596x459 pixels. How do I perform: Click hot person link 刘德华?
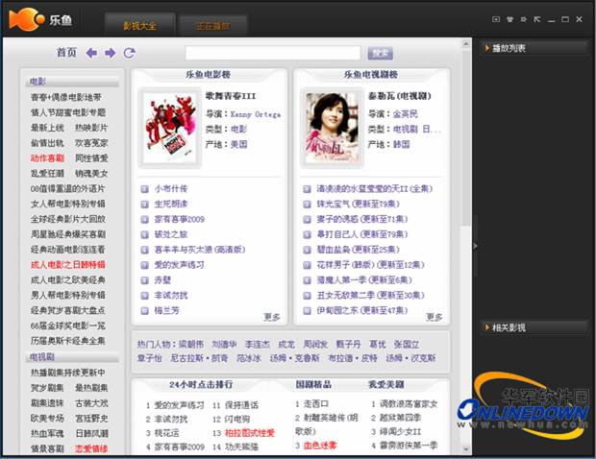[x=224, y=345]
